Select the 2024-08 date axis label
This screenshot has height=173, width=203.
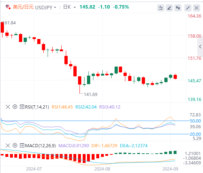102,169
